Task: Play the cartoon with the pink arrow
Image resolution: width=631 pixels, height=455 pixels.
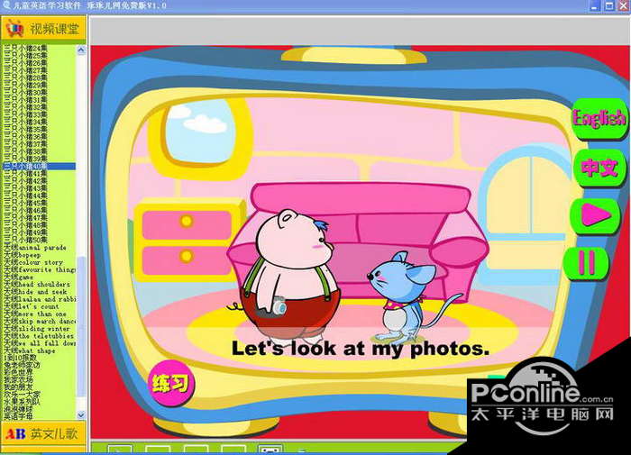Action: [596, 214]
